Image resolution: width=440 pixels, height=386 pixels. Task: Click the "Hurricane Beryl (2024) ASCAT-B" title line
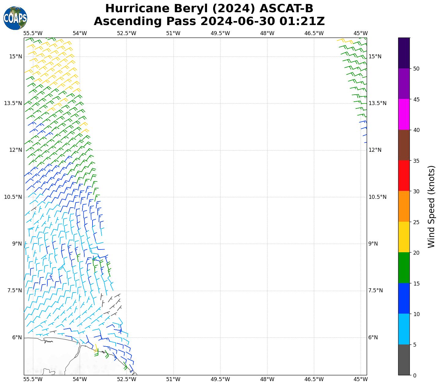coord(209,9)
